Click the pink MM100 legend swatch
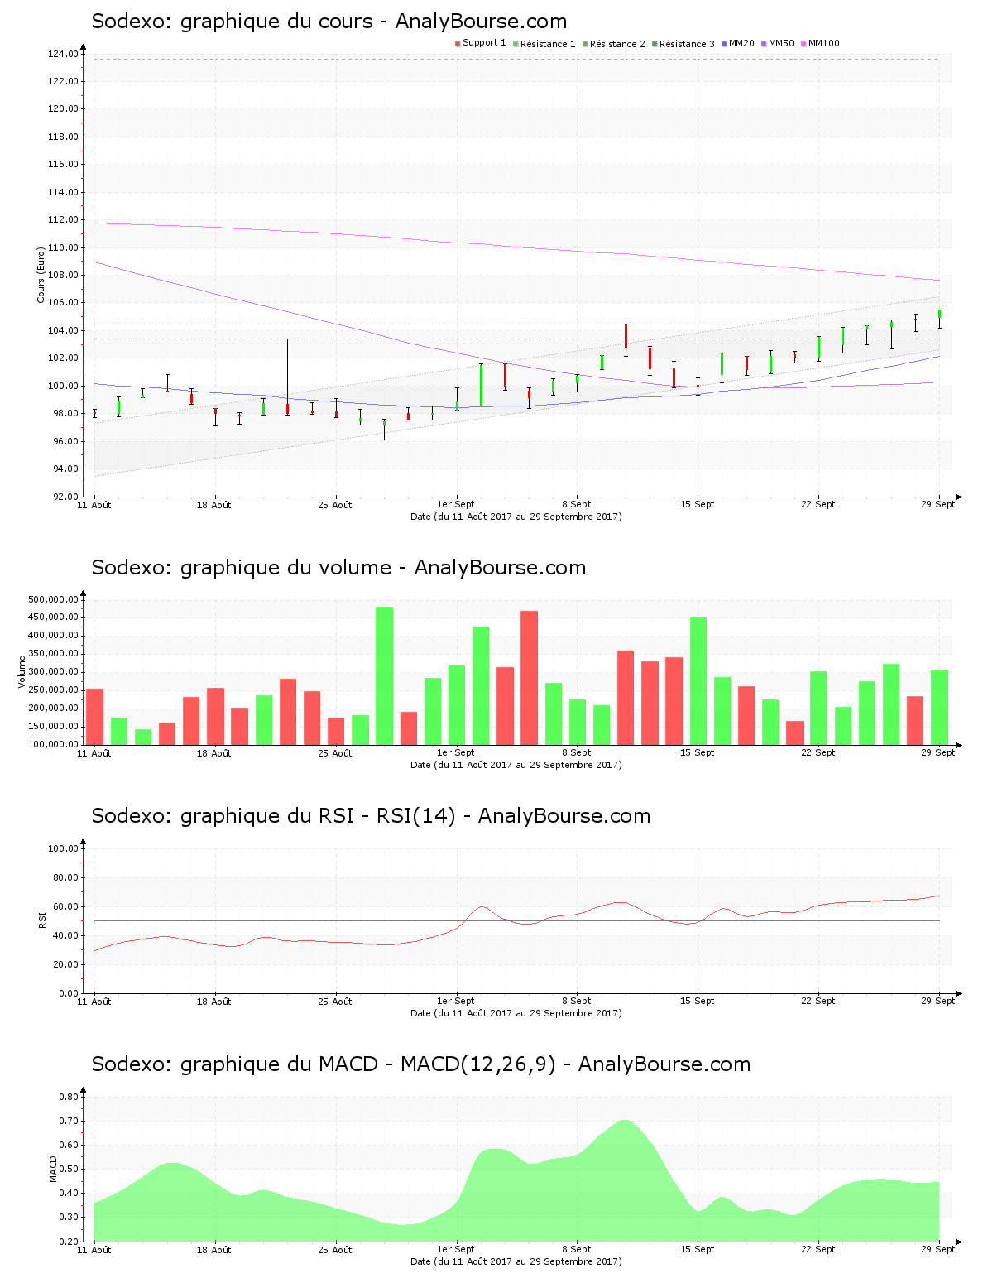This screenshot has height=1283, width=993. click(x=804, y=44)
